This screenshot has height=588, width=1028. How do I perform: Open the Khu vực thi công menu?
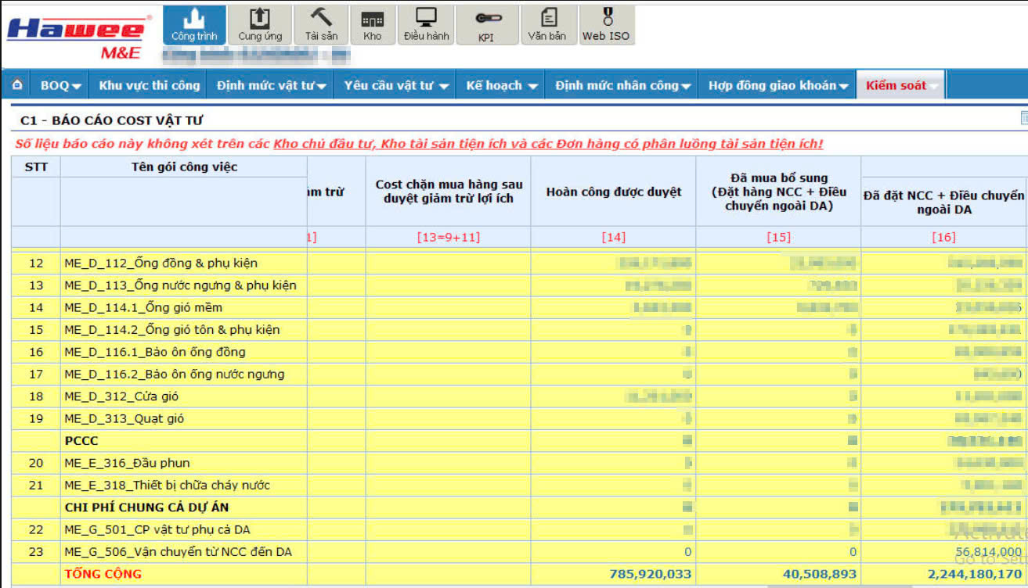coord(150,86)
